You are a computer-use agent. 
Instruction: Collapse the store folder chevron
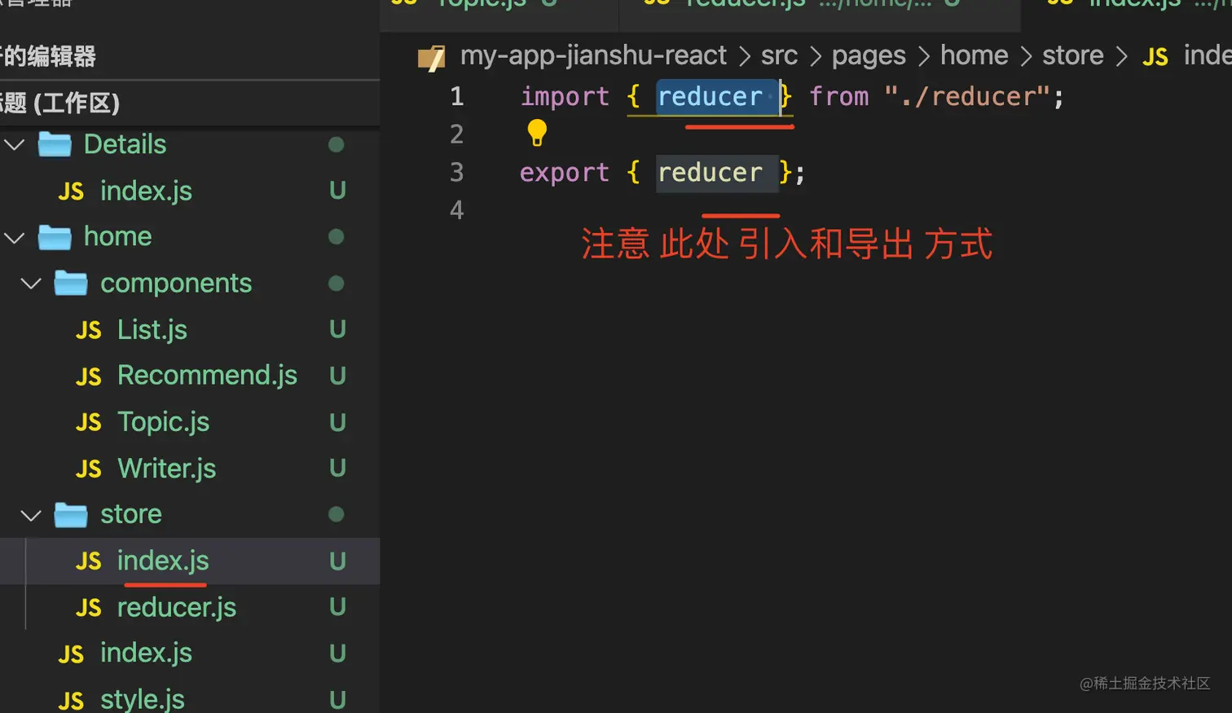tap(31, 515)
